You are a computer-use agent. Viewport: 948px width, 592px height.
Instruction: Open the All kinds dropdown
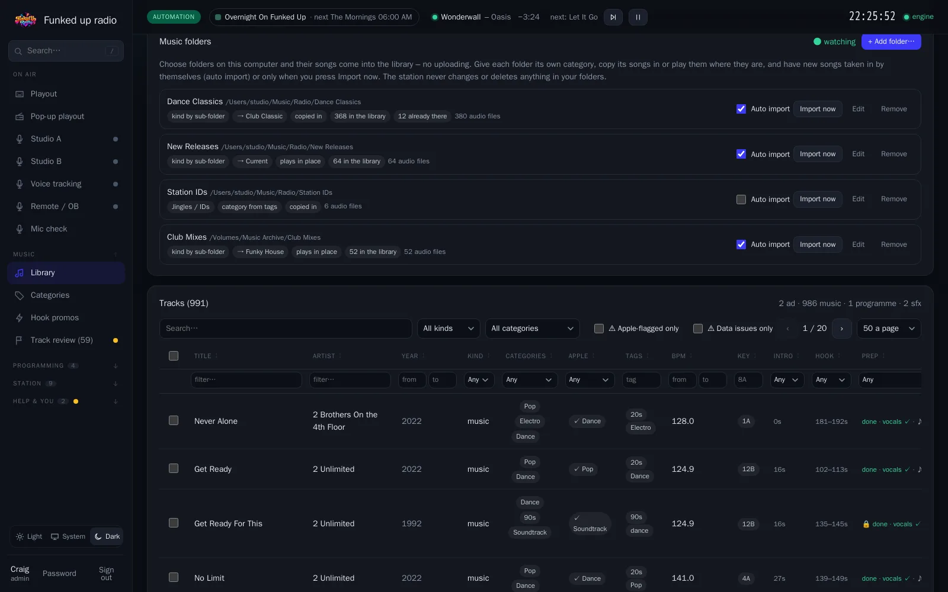pyautogui.click(x=449, y=329)
